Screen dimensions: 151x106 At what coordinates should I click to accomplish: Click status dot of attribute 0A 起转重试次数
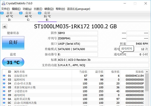[x=4, y=99]
